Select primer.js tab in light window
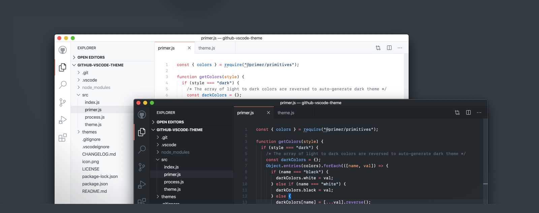This screenshot has height=213, width=539. [175, 48]
